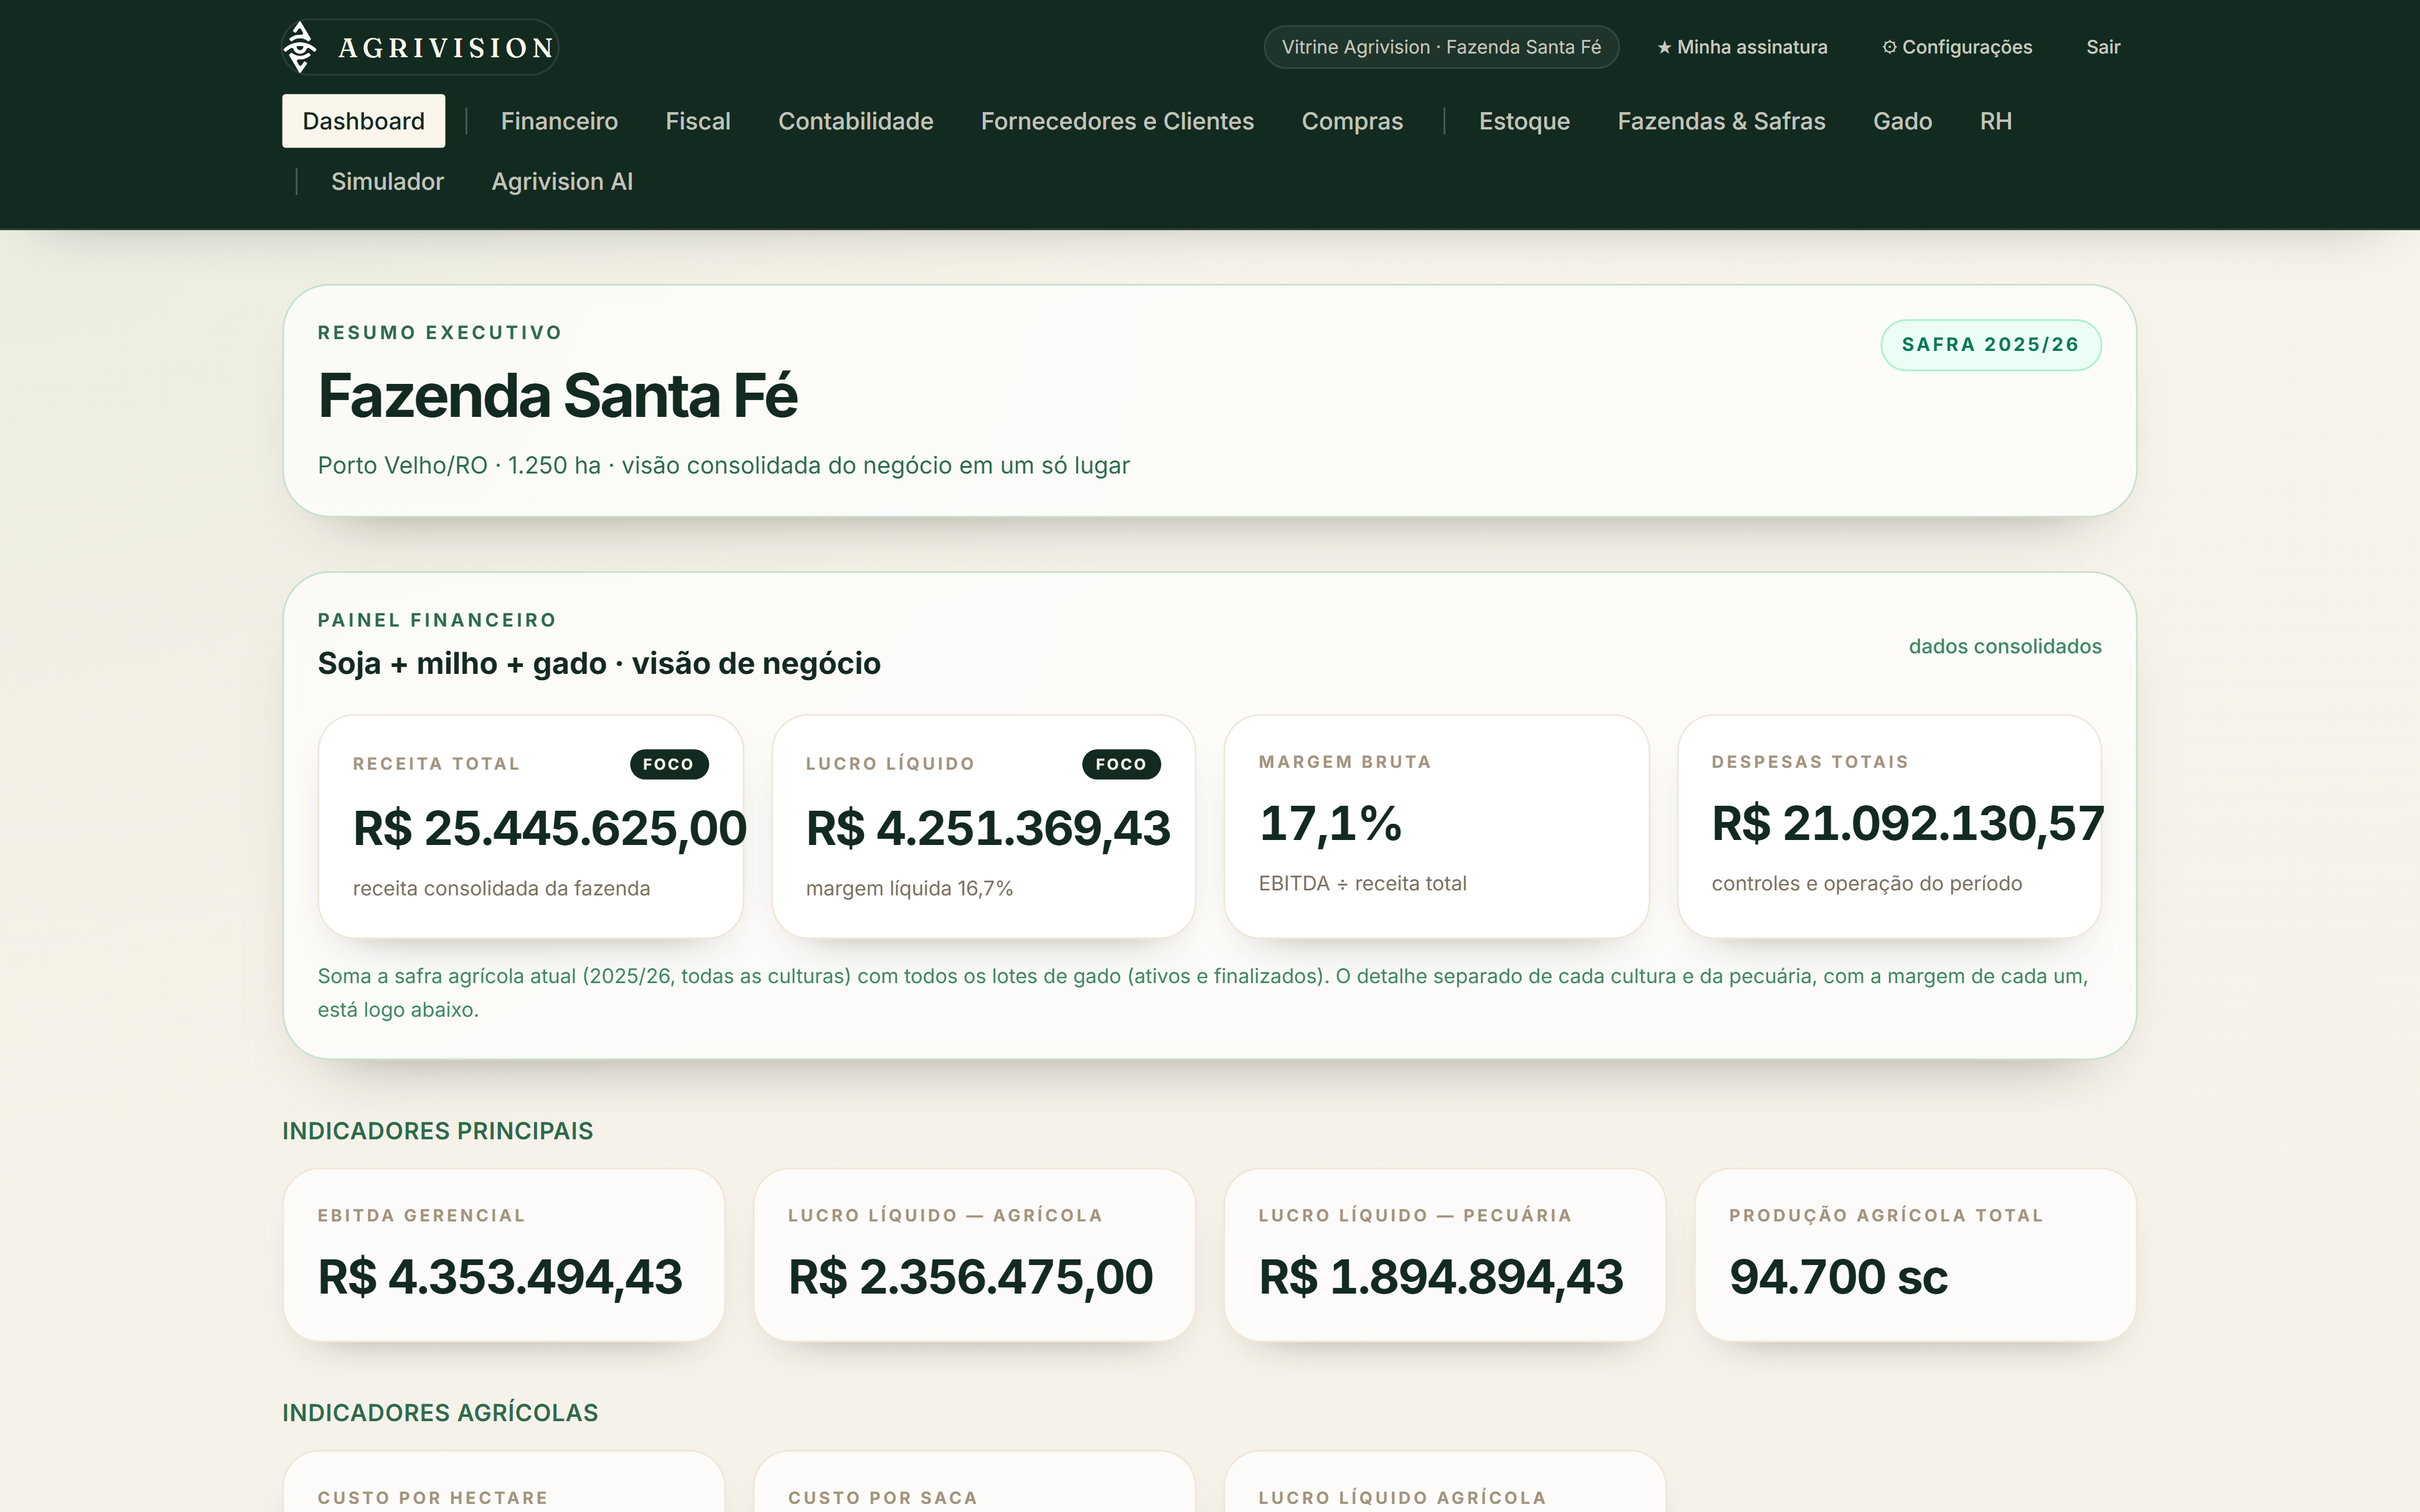Open the Simulador page
The width and height of the screenshot is (2420, 1512).
pyautogui.click(x=387, y=181)
